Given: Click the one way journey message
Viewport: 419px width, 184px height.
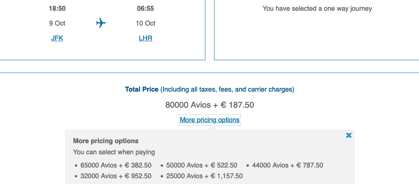Looking at the screenshot, I should (x=317, y=8).
